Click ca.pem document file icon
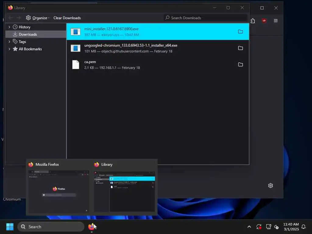Viewport: 312px width, 234px height. pos(76,65)
